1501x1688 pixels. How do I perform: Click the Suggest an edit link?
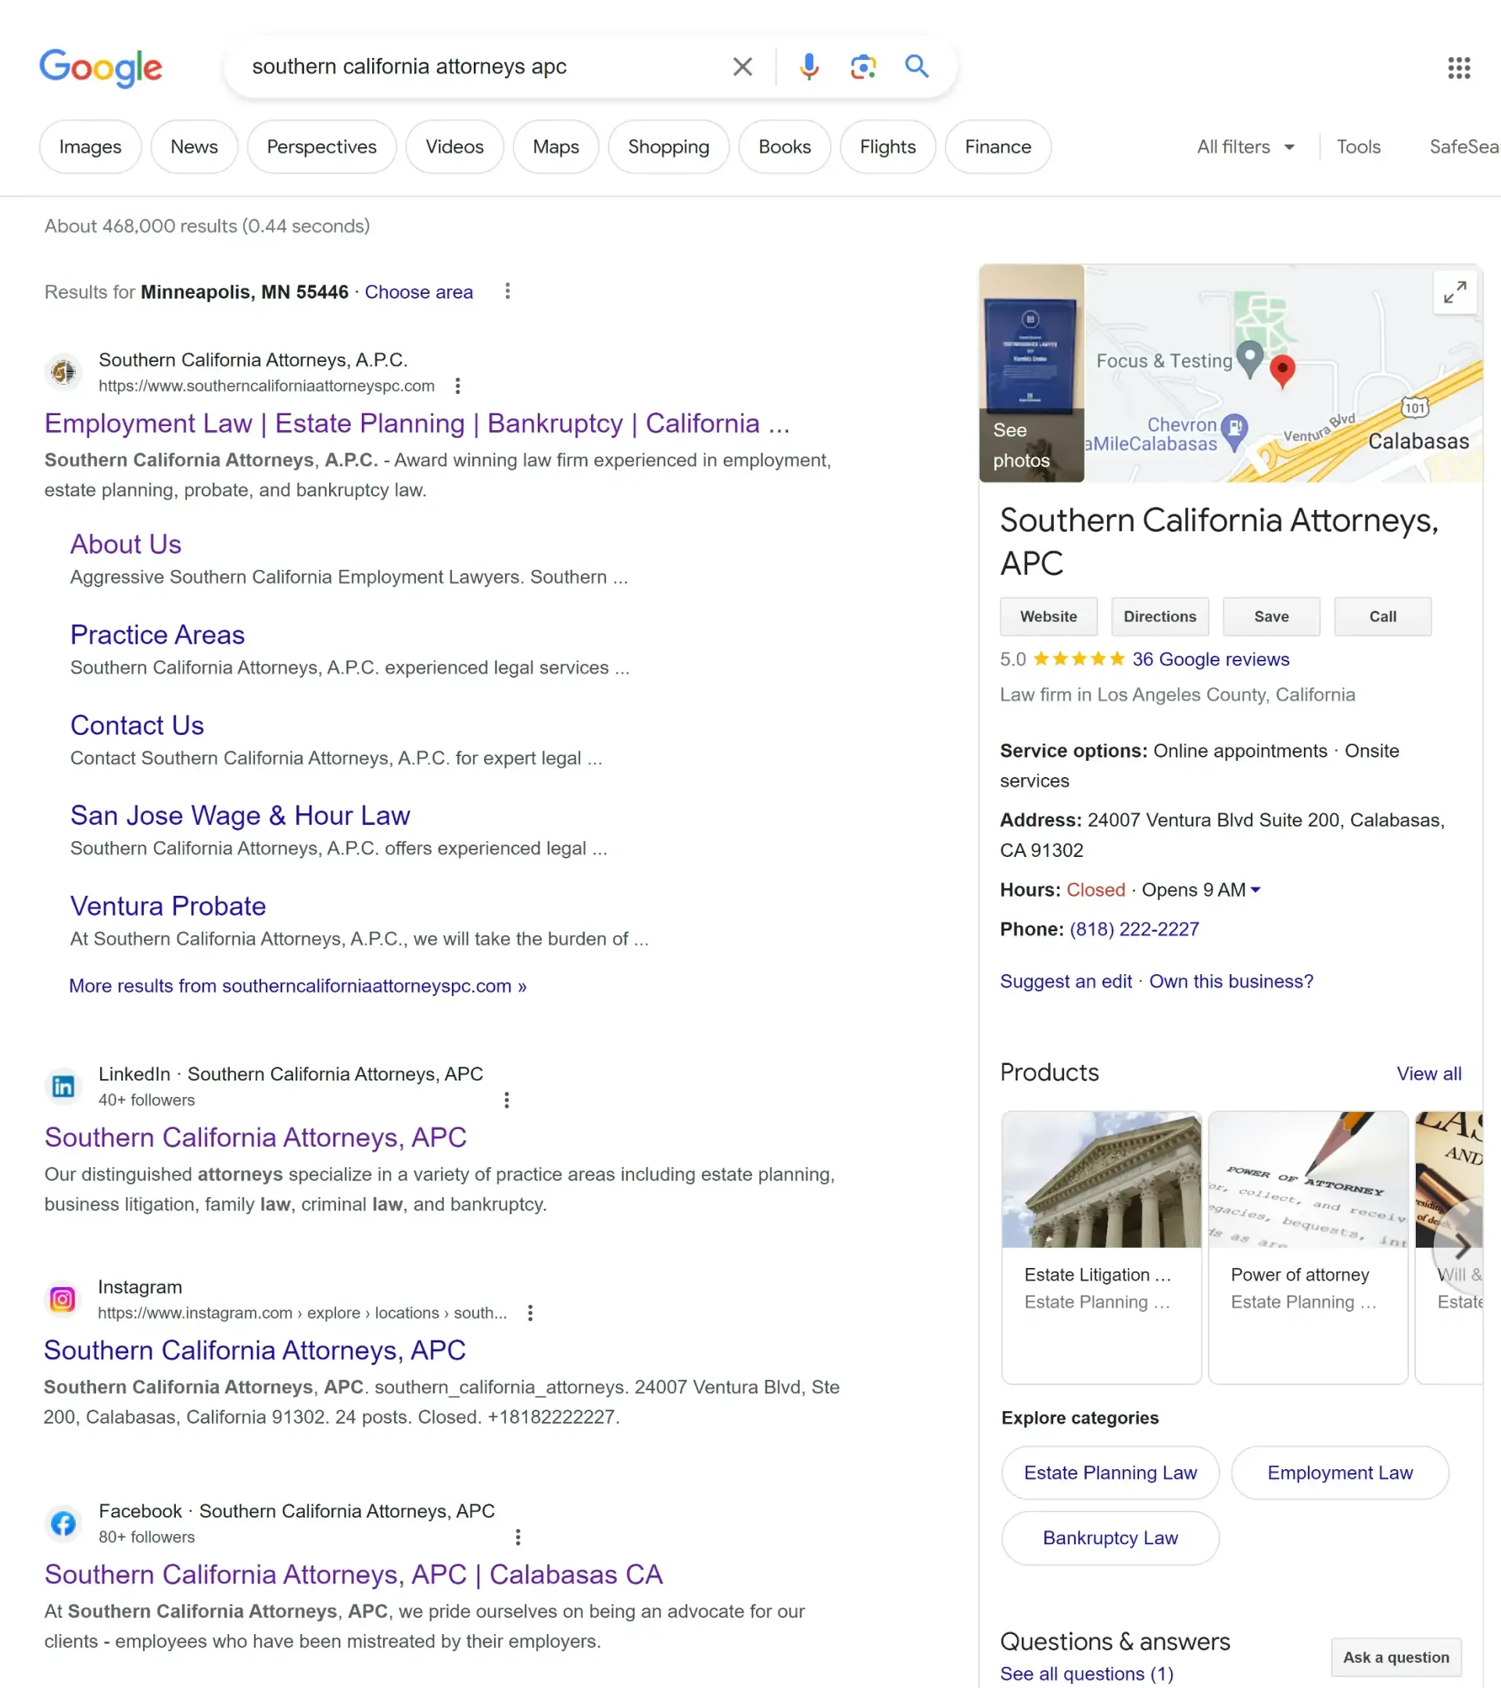pos(1066,981)
